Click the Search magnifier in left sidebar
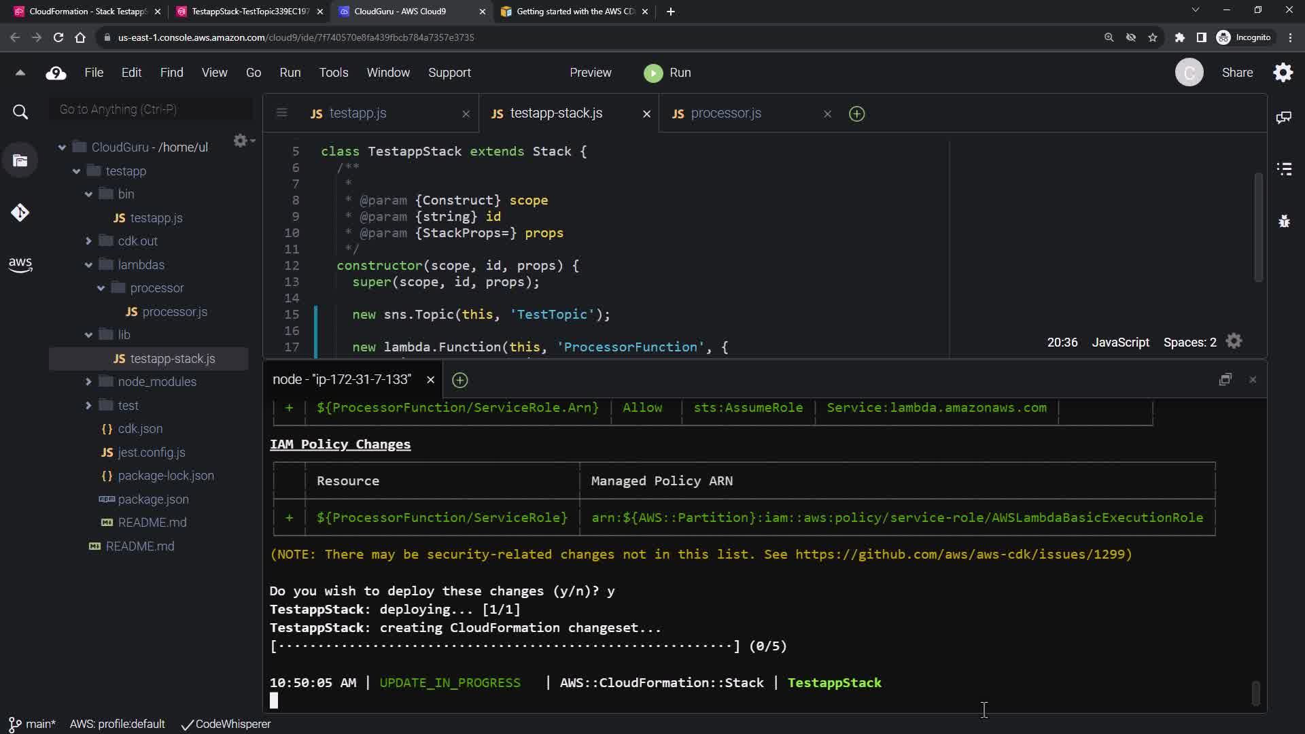The image size is (1305, 734). (20, 112)
